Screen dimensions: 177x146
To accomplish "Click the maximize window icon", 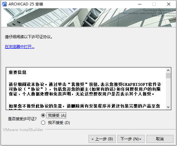I will (154, 4).
